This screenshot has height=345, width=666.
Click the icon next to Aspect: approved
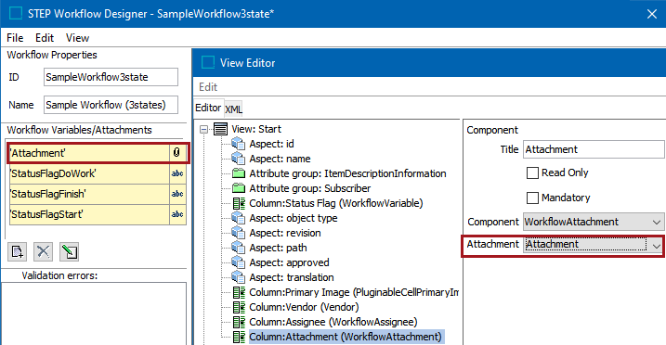click(x=239, y=262)
